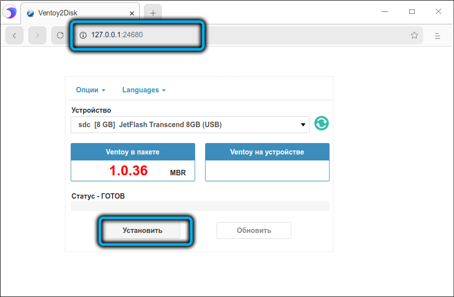Focus the address bar showing 127.0.0.1:24680
Viewport: 454px width, 297px height.
[224, 35]
